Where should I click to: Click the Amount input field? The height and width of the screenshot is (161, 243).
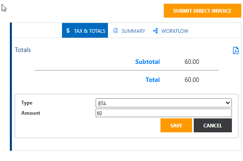pos(164,113)
